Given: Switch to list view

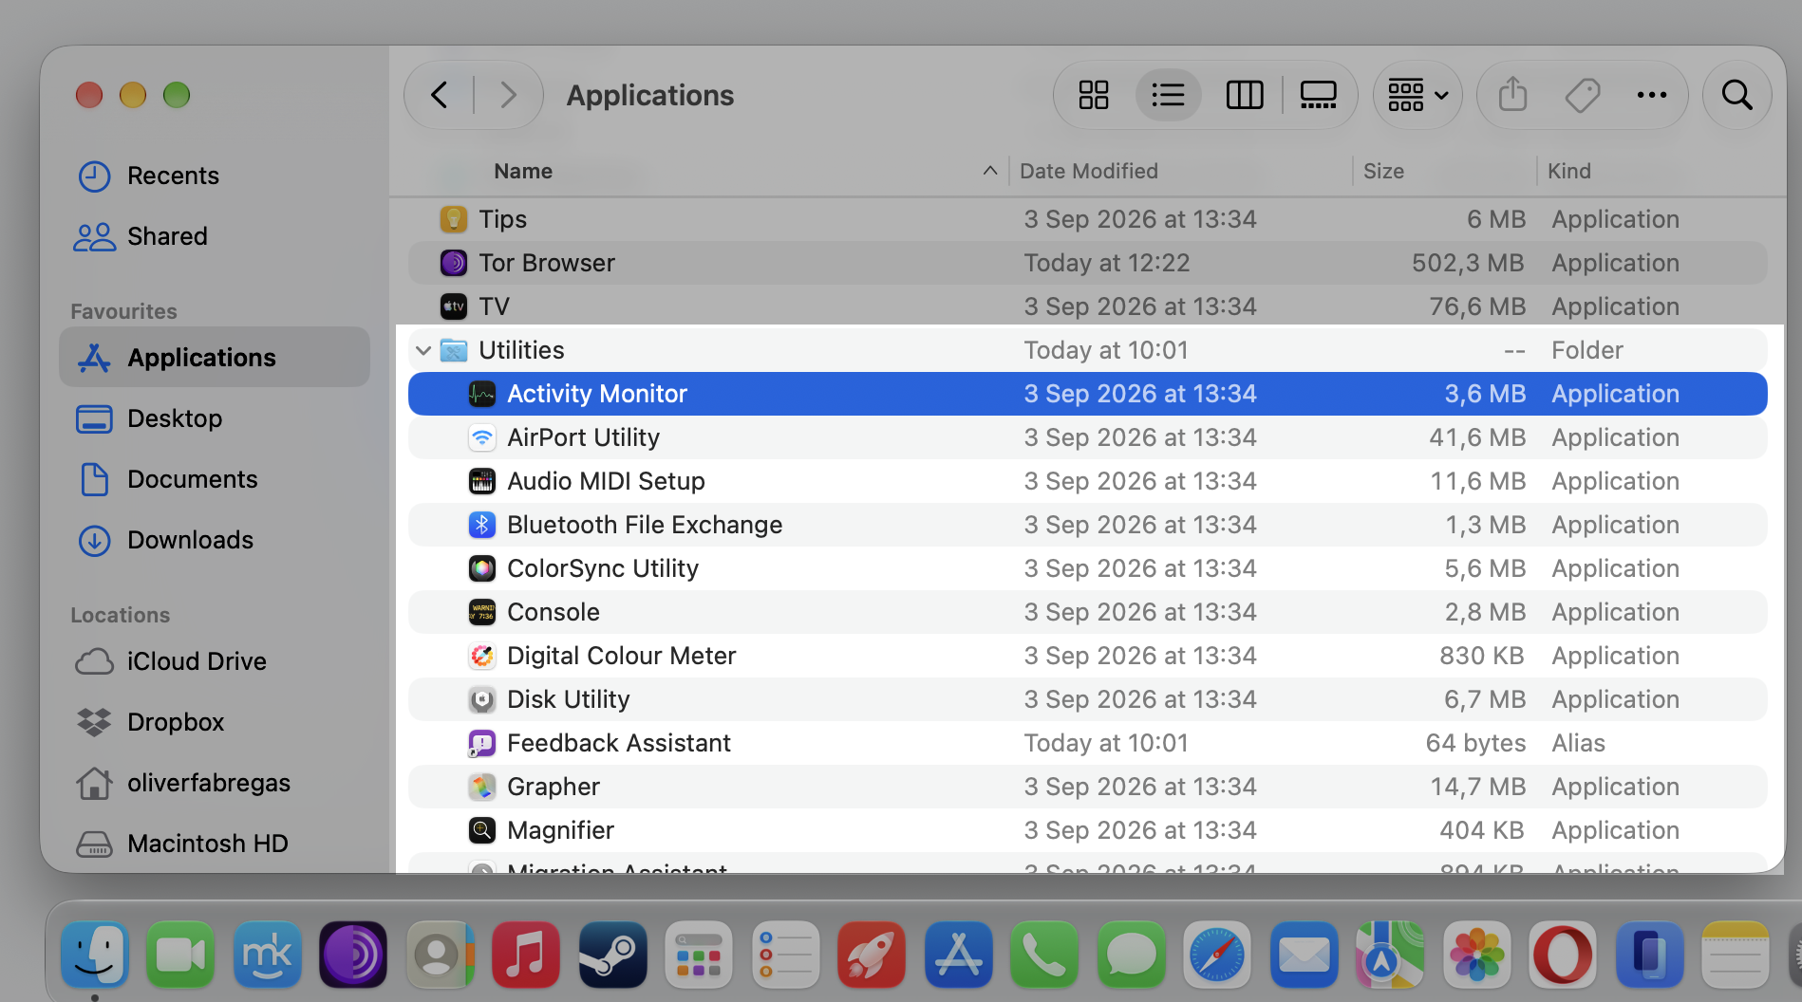Looking at the screenshot, I should coord(1168,95).
